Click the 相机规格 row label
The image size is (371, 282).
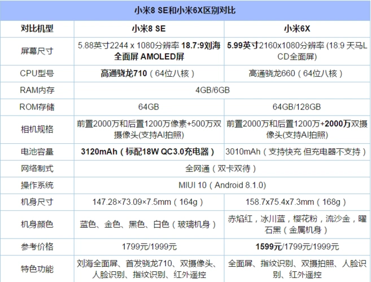pyautogui.click(x=37, y=129)
